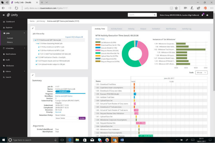This screenshot has height=143, width=215.
Task: Click the Windows Start button
Action: point(4,140)
